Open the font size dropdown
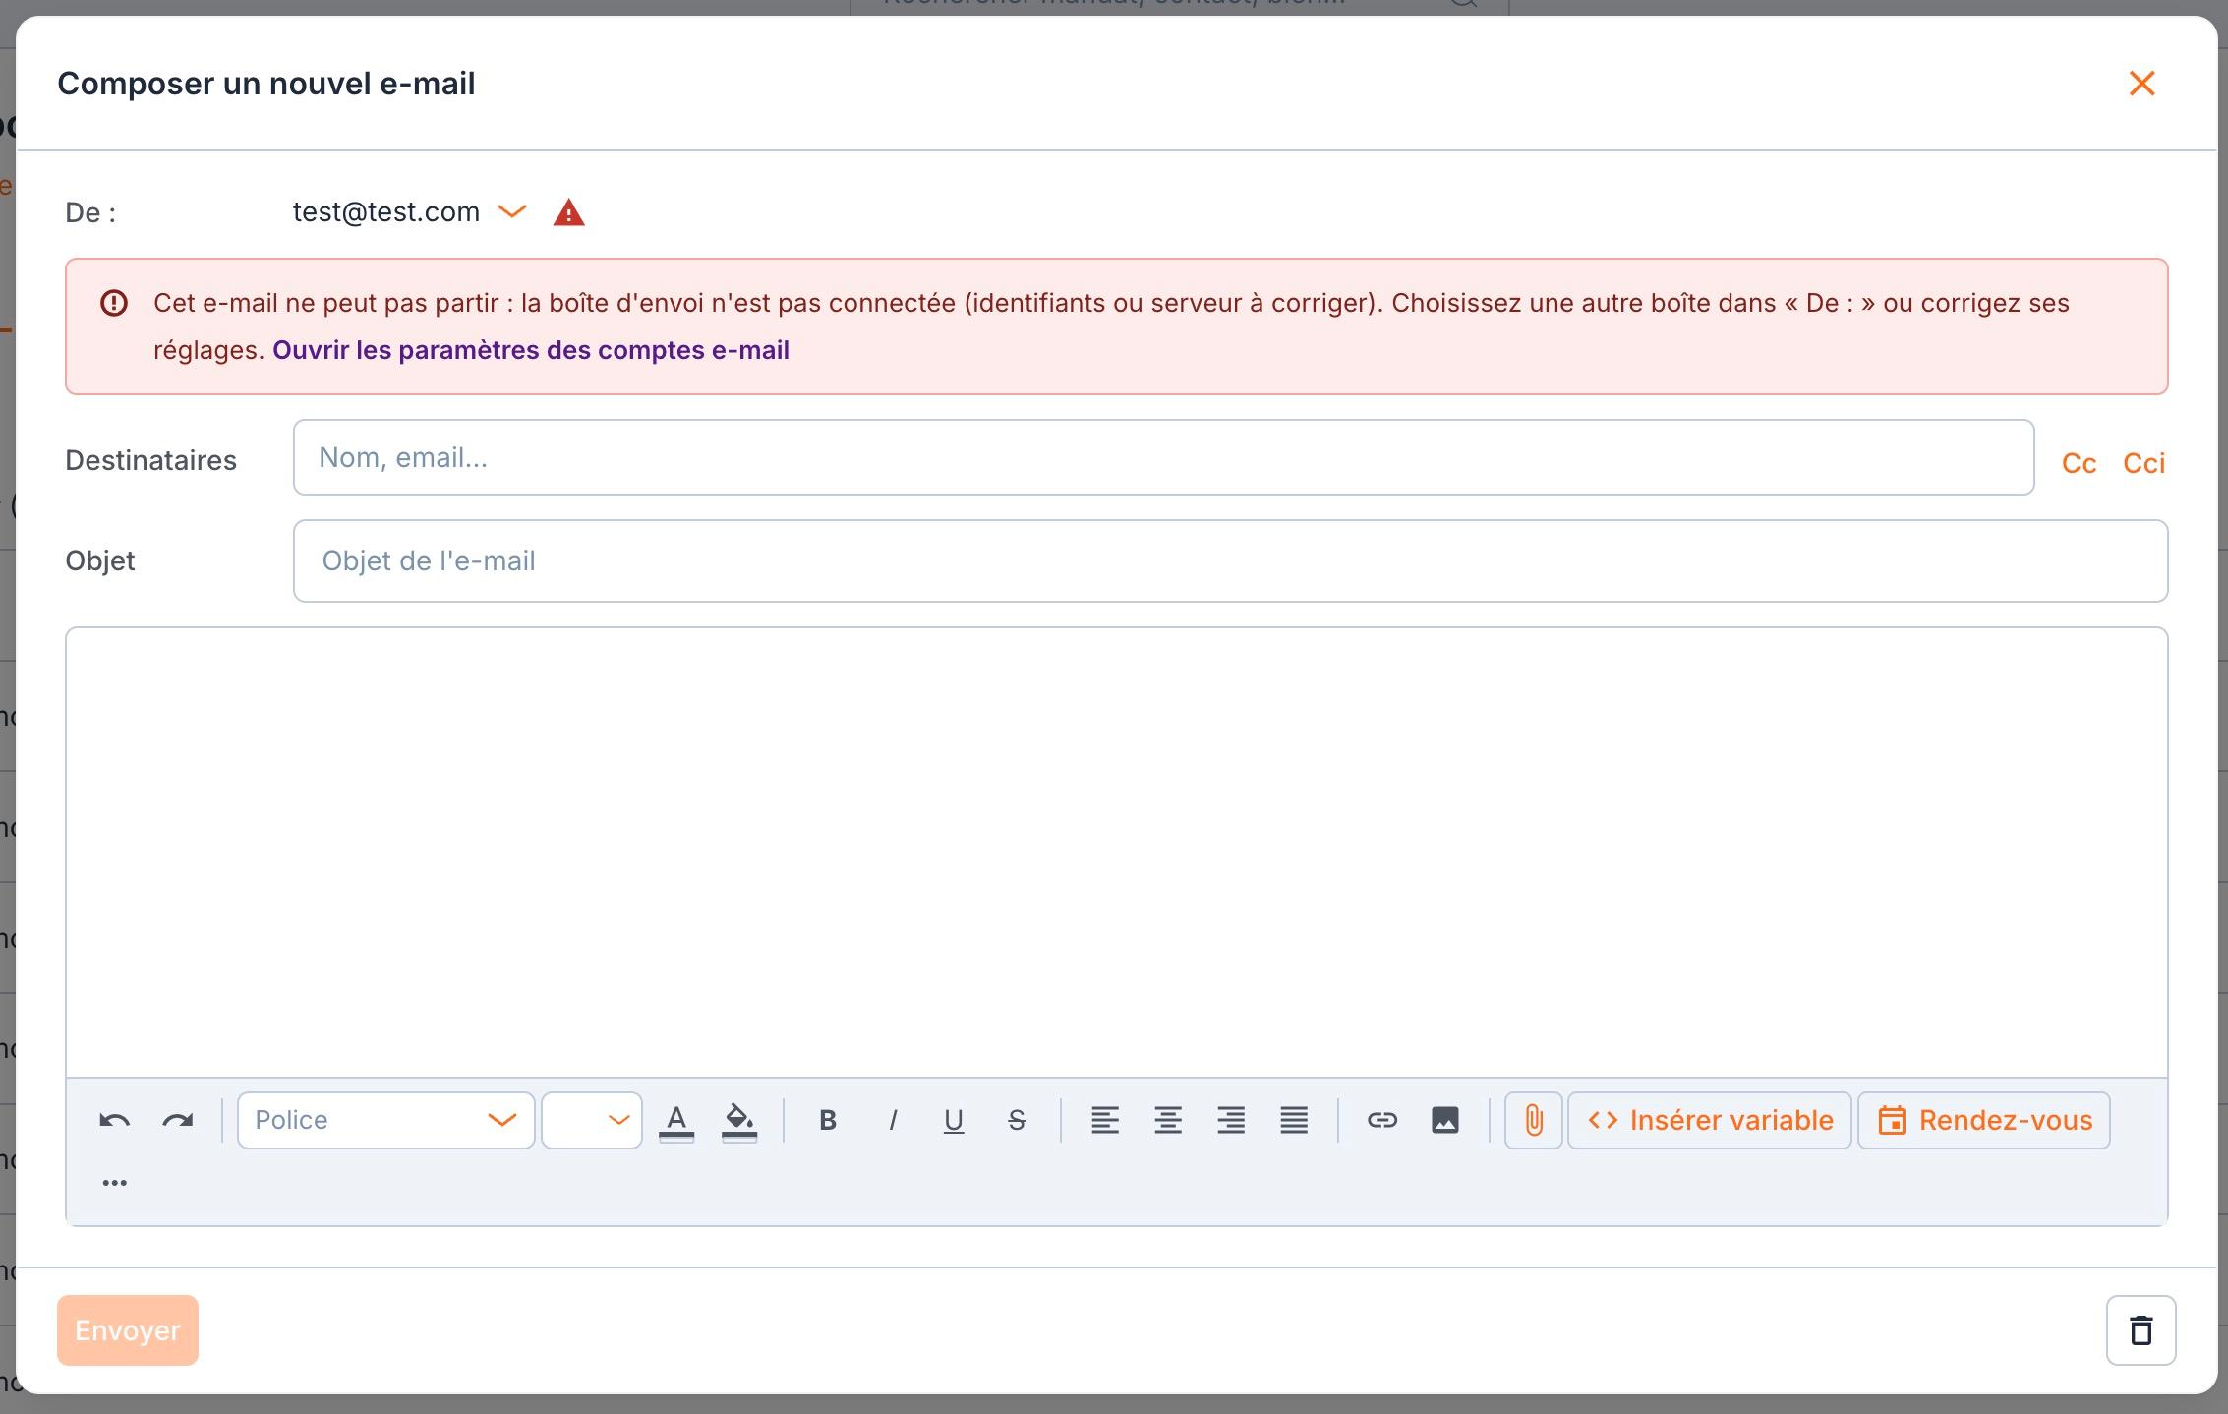This screenshot has width=2228, height=1414. tap(592, 1120)
